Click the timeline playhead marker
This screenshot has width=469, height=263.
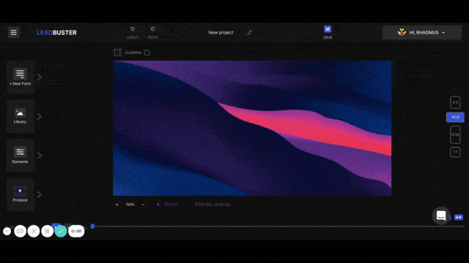pyautogui.click(x=92, y=226)
